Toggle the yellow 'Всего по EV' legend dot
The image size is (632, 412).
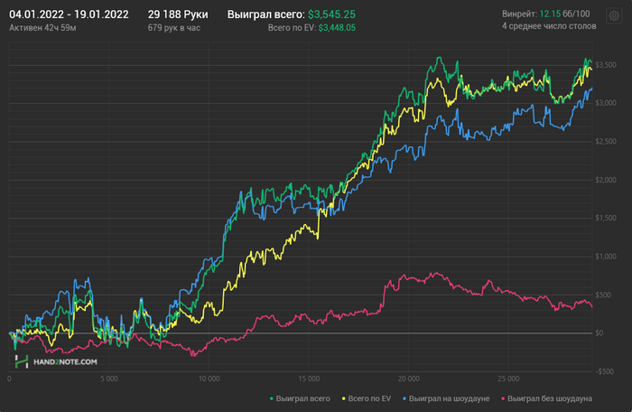tap(343, 398)
